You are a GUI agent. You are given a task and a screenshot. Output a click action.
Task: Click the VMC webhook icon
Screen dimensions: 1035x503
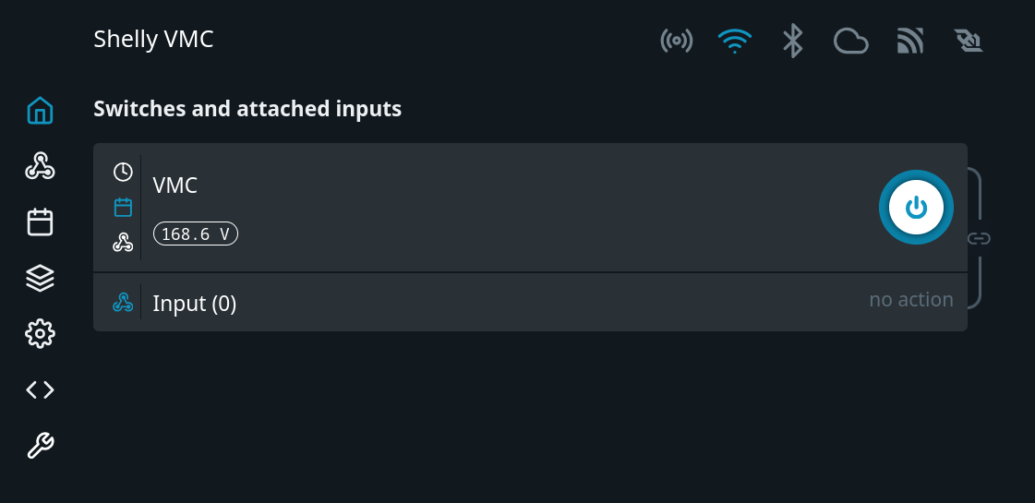click(123, 243)
